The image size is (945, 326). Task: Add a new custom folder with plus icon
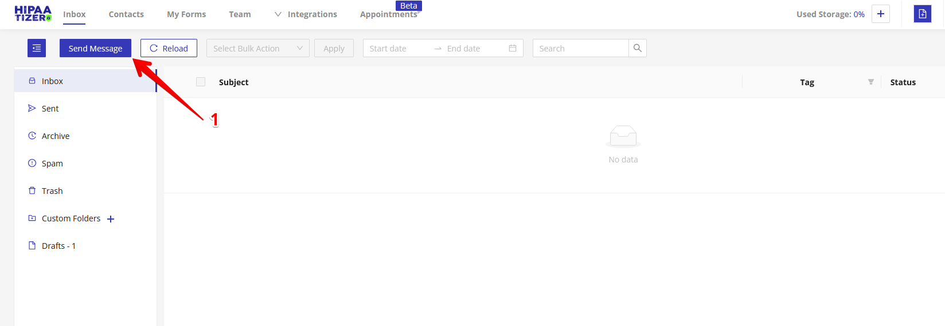111,219
